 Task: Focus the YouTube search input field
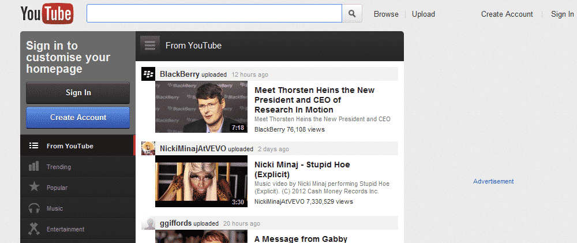[x=213, y=13]
